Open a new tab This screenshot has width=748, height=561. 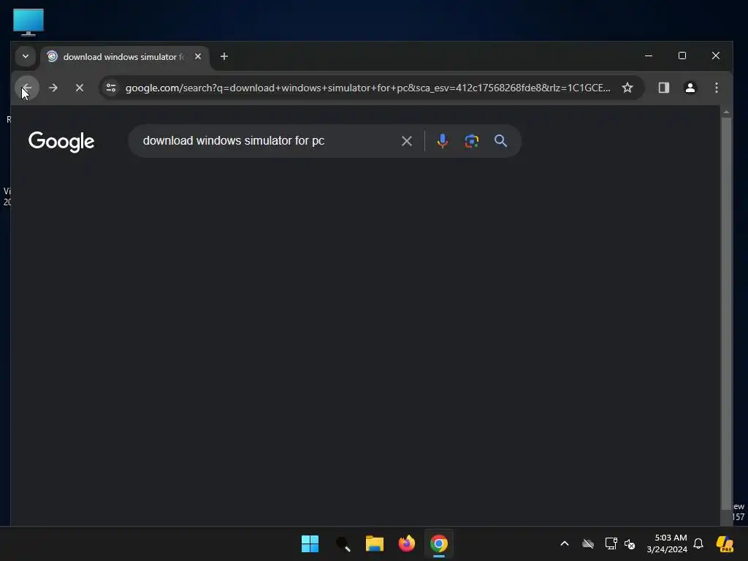pyautogui.click(x=224, y=56)
